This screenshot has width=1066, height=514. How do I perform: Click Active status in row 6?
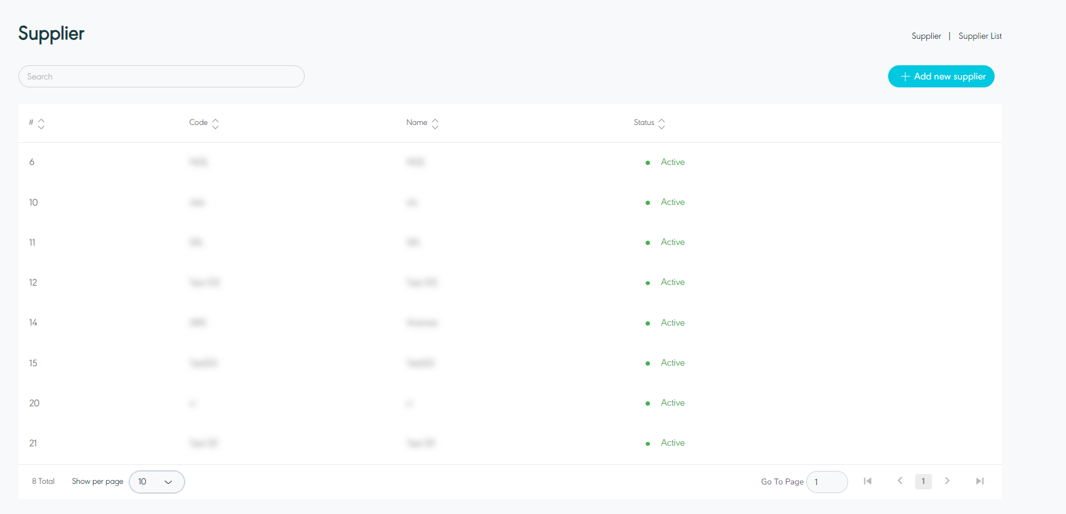click(673, 163)
